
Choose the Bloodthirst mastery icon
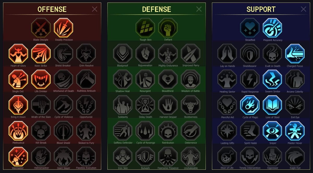pyautogui.click(x=168, y=79)
